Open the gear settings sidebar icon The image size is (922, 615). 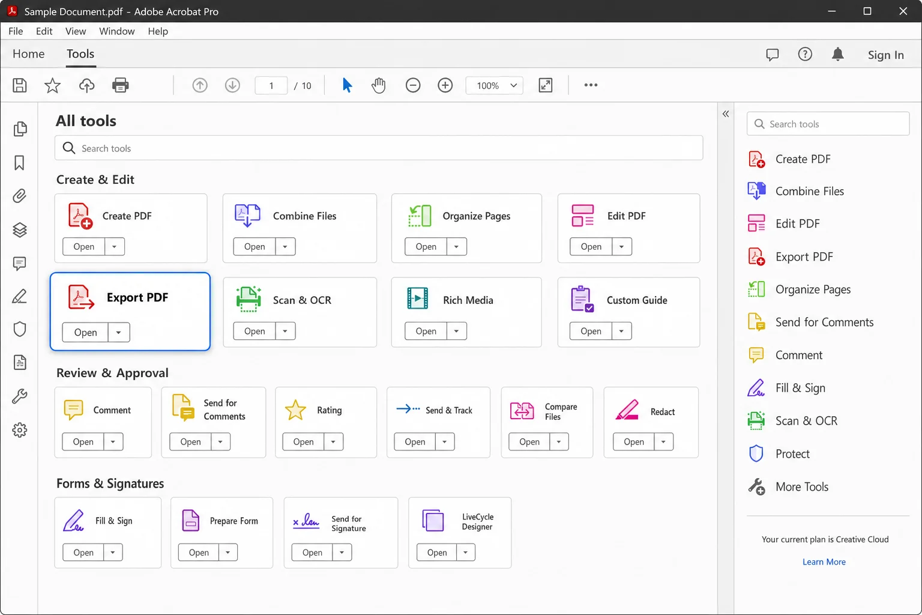coord(20,430)
